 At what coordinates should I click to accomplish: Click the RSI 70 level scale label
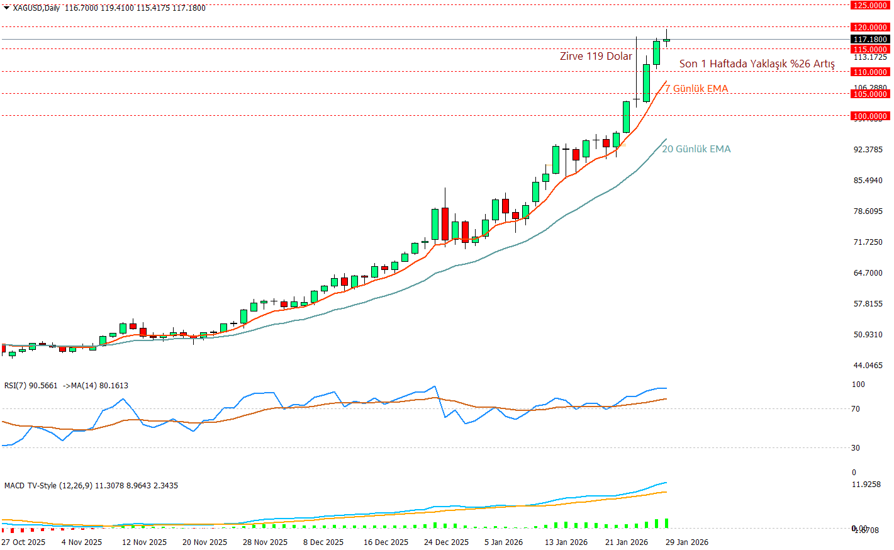(x=855, y=409)
